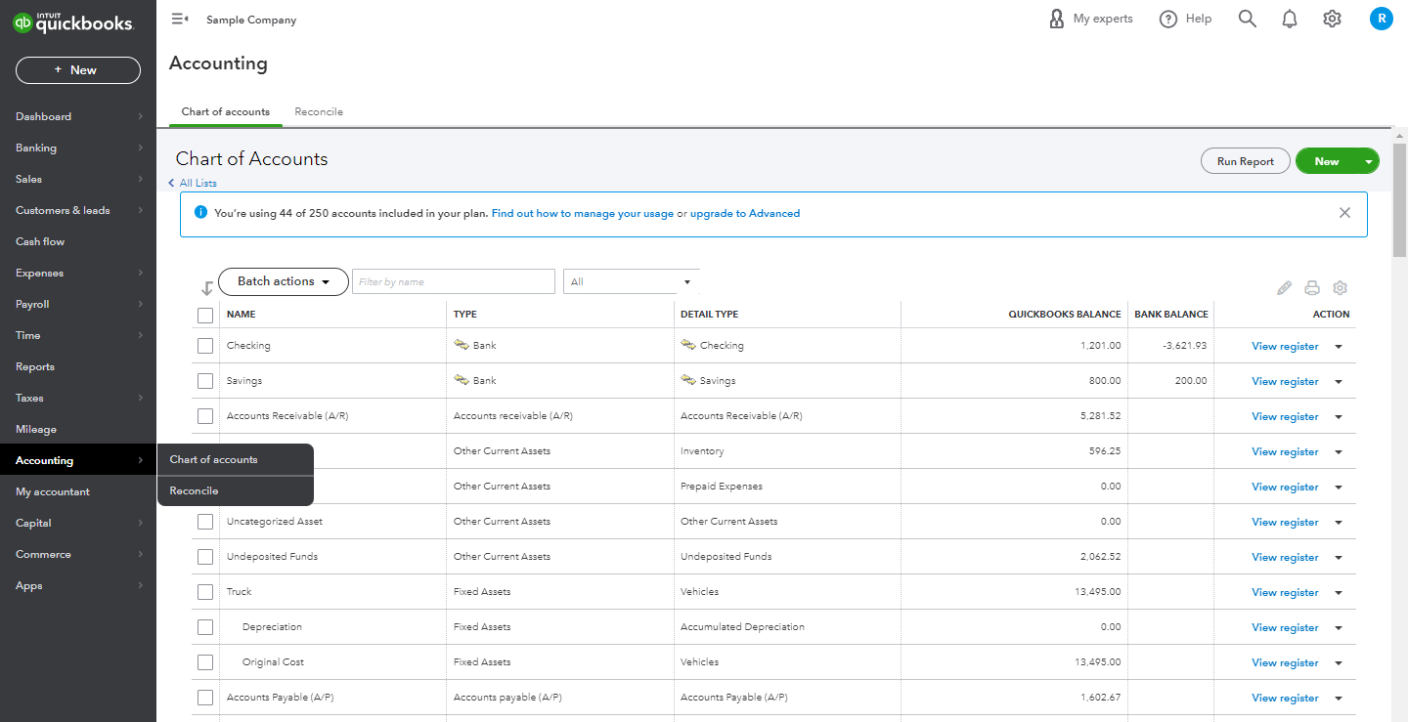Click the info icon in usage banner

pos(200,213)
